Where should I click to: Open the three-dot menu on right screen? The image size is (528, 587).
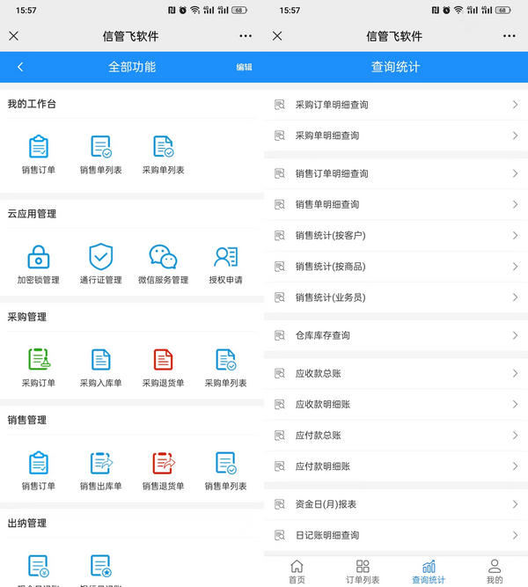point(509,36)
